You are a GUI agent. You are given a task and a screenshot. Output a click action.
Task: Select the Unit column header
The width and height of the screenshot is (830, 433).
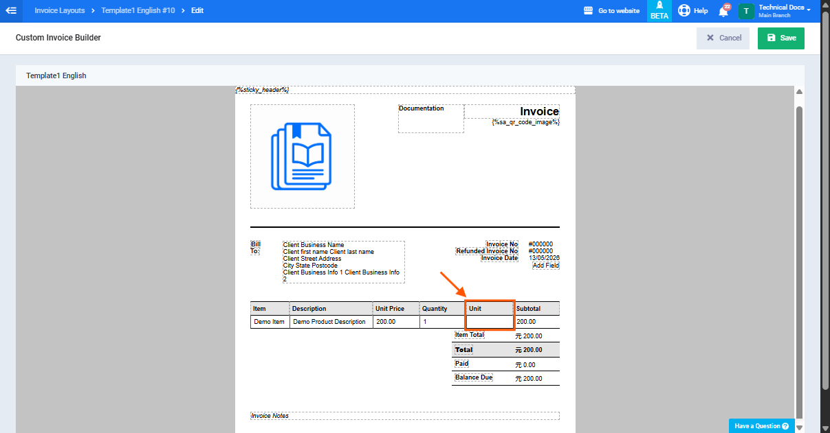490,309
